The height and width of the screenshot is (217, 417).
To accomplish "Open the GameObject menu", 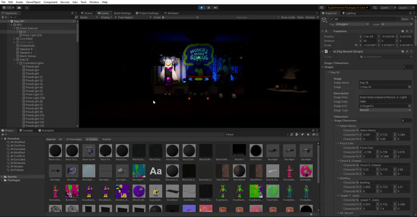I will tap(33, 2).
